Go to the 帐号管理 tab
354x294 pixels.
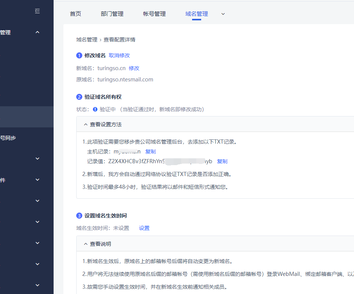[154, 14]
